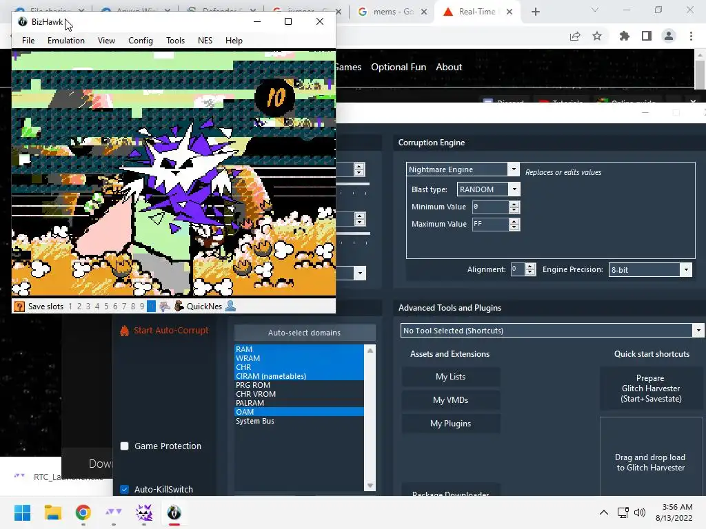Click the BizHawk title bar app icon

(23, 21)
